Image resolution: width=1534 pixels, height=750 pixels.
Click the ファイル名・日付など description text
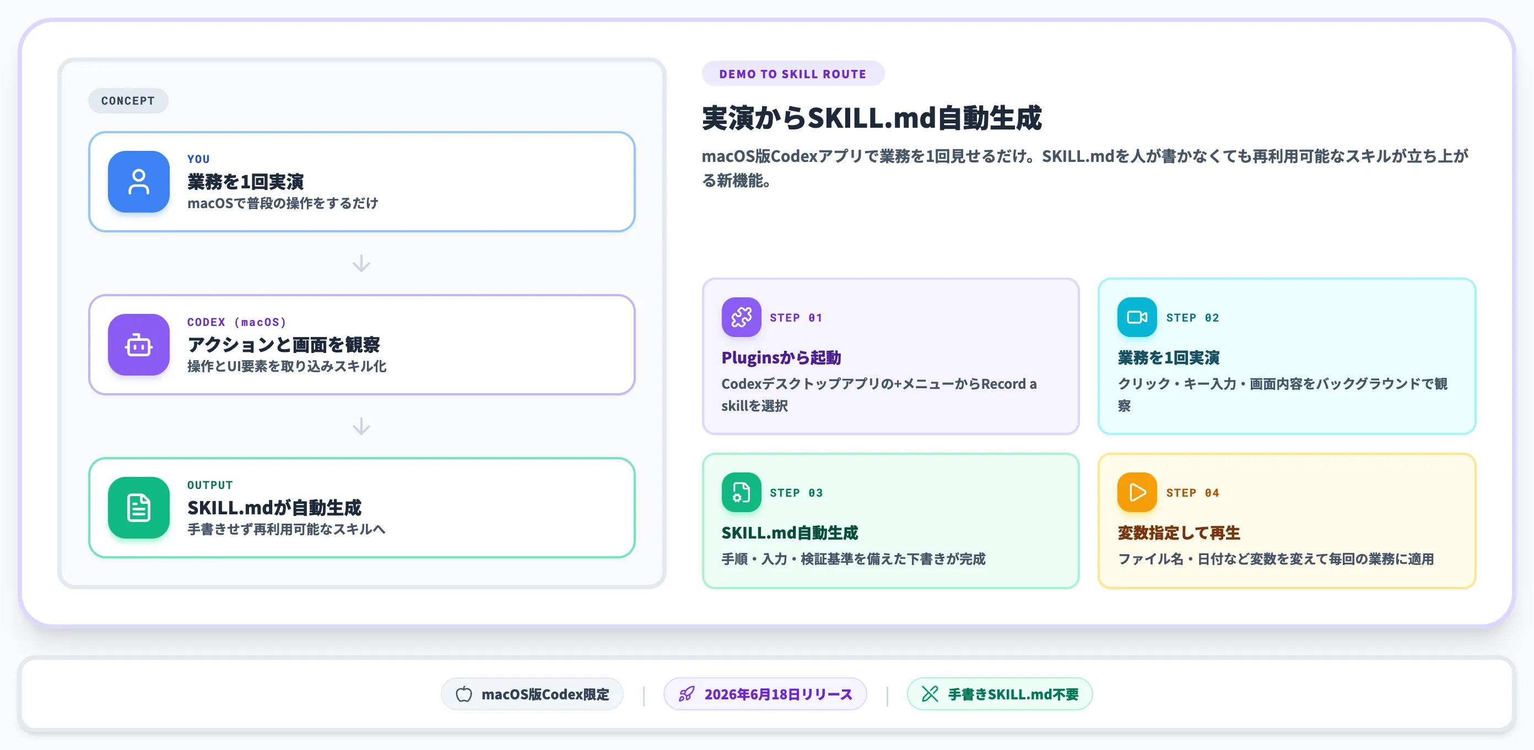[x=1276, y=559]
